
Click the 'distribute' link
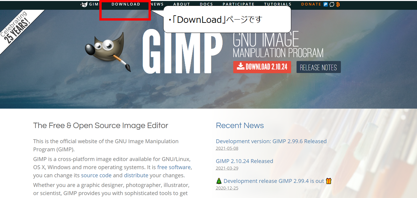pyautogui.click(x=136, y=175)
